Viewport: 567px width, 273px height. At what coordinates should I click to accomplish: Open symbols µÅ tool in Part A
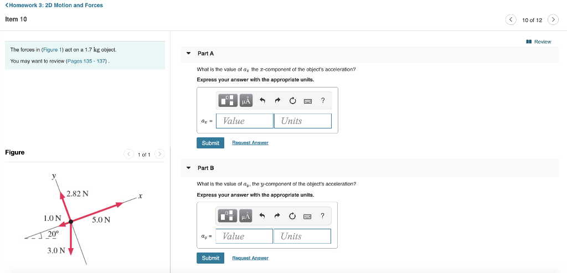pyautogui.click(x=246, y=101)
